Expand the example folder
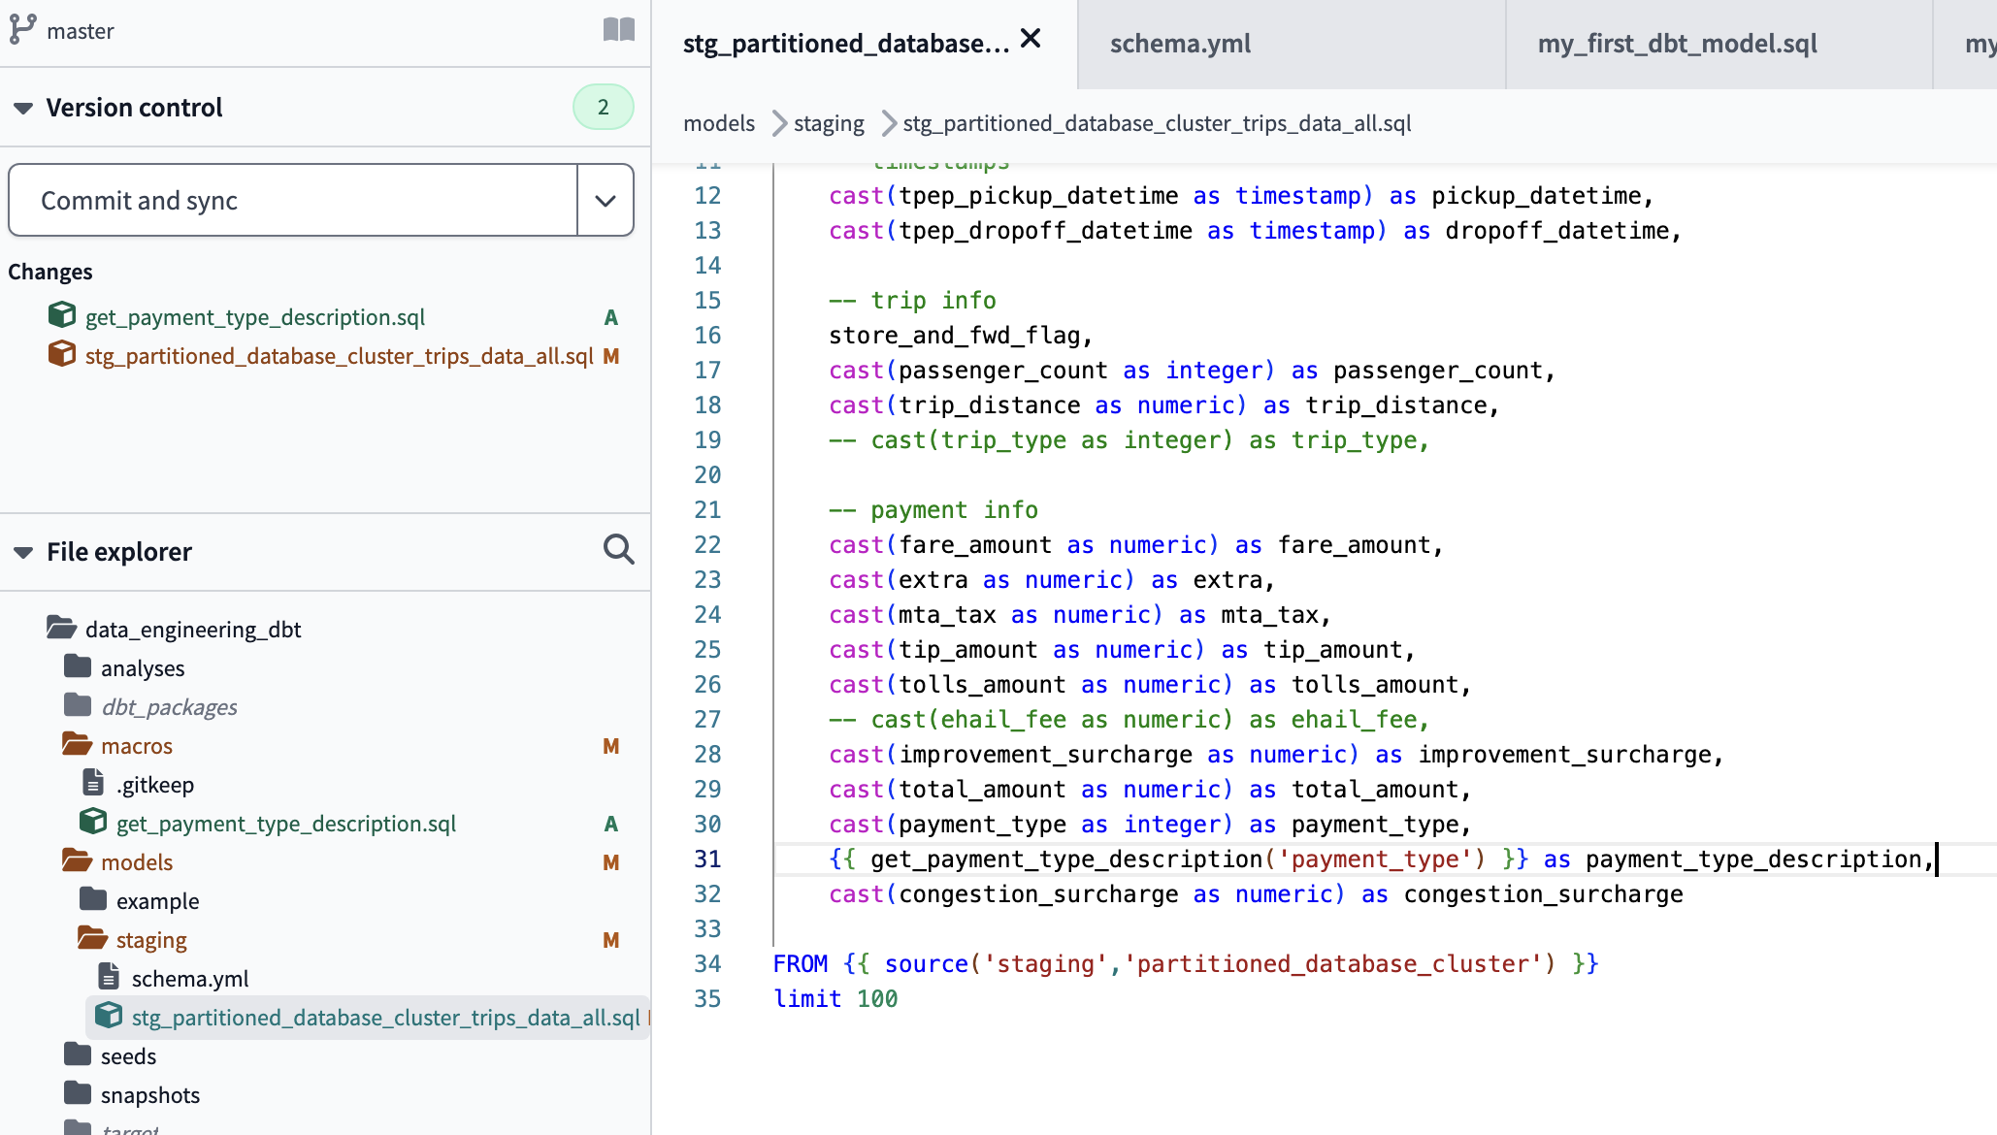1997x1135 pixels. [x=157, y=901]
